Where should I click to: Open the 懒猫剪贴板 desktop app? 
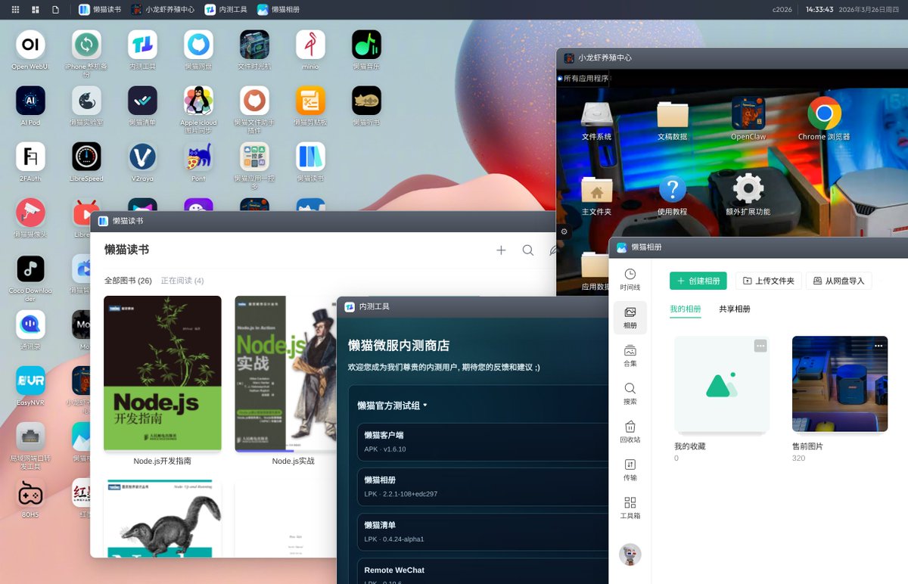310,101
